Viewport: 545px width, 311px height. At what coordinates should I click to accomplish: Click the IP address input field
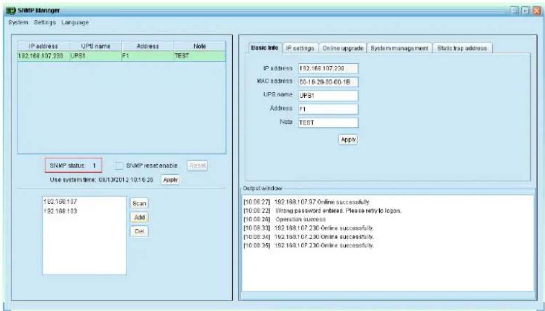click(328, 69)
